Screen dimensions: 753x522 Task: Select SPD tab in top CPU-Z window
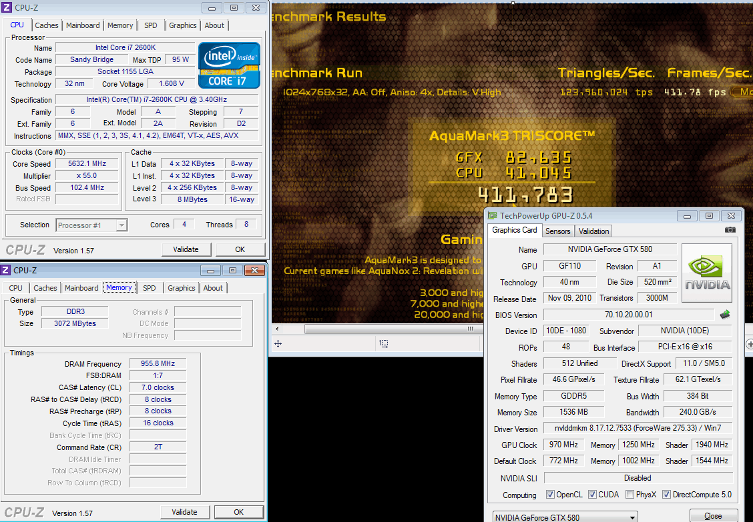[151, 25]
